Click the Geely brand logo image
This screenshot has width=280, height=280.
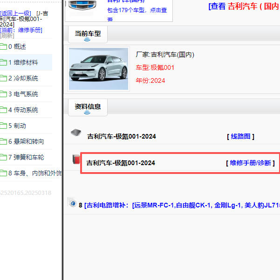coord(82,5)
